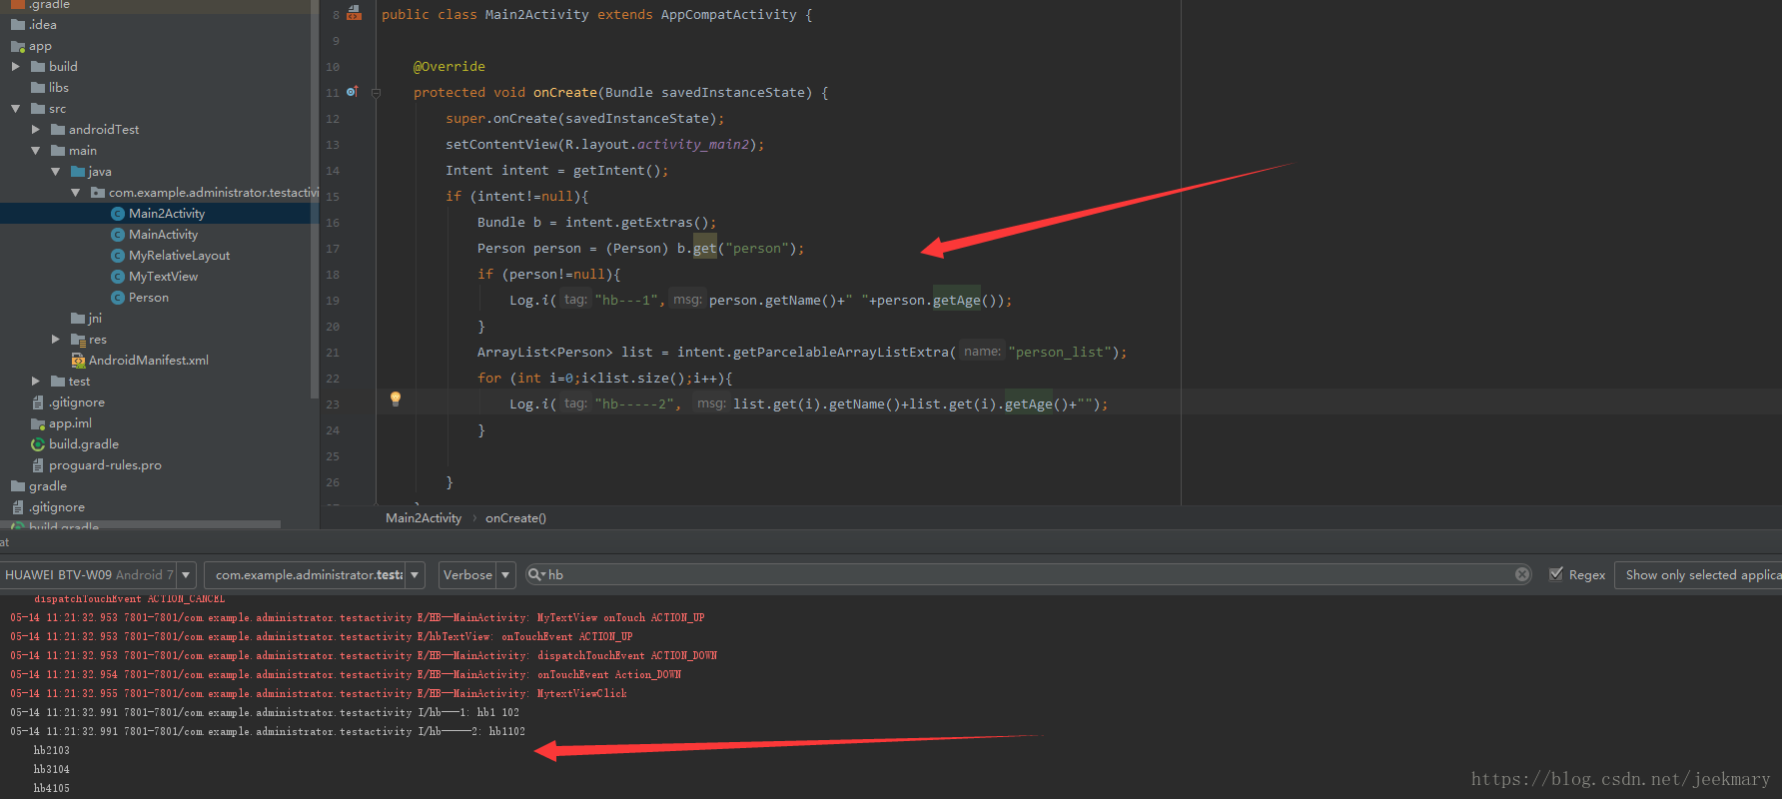1782x799 pixels.
Task: Click the jni folder icon
Action: point(78,319)
